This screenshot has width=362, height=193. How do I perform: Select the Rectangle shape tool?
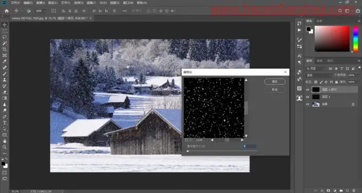5,135
